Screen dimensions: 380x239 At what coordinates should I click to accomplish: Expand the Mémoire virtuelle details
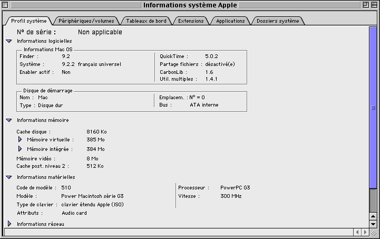[20, 139]
